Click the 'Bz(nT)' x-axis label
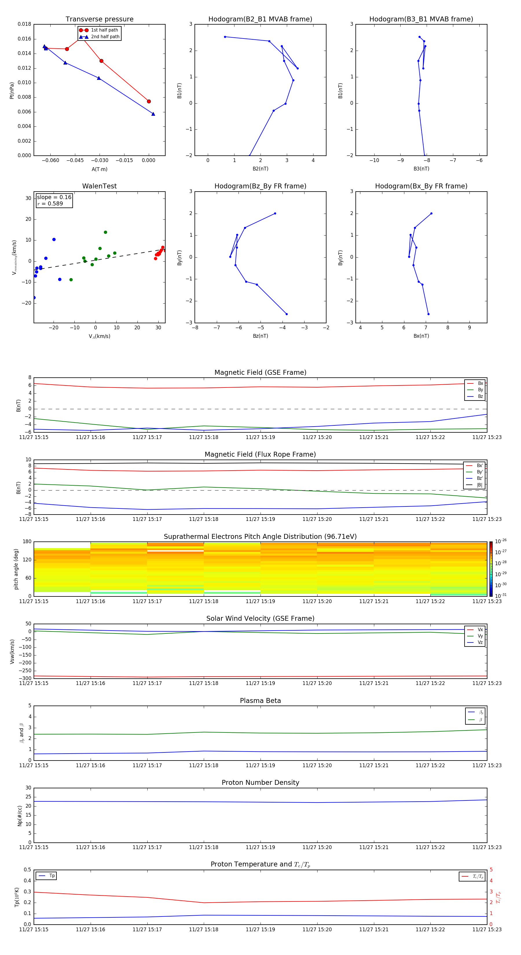Image resolution: width=521 pixels, height=955 pixels. pos(260,336)
